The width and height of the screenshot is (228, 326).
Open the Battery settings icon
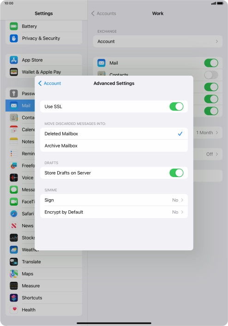[14, 26]
